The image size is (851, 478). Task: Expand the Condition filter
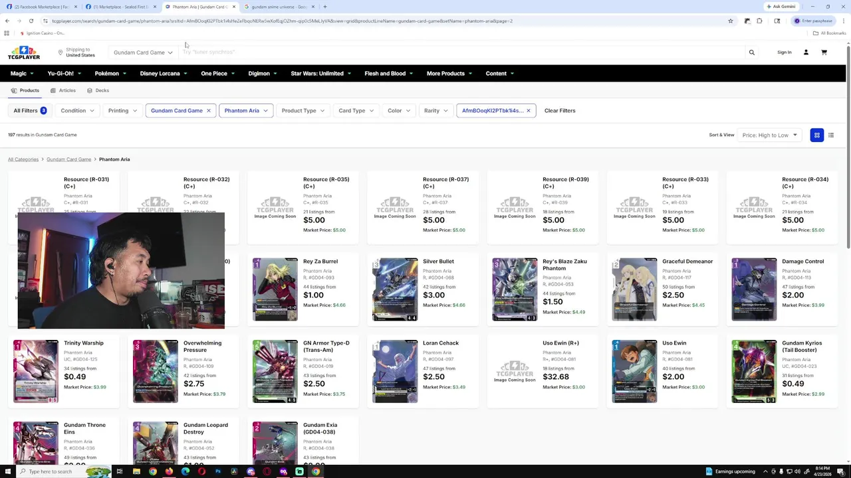click(77, 111)
